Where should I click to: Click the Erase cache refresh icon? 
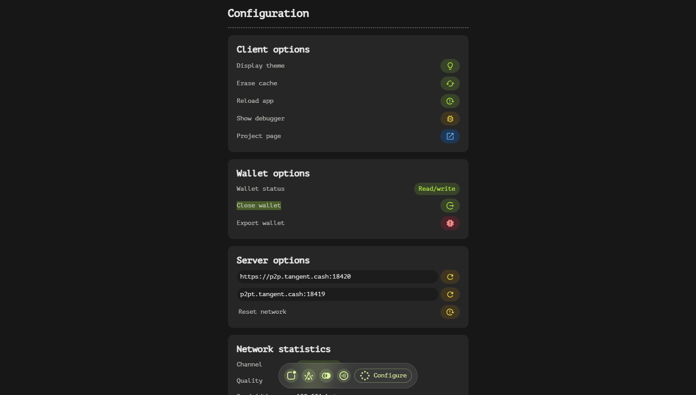450,83
